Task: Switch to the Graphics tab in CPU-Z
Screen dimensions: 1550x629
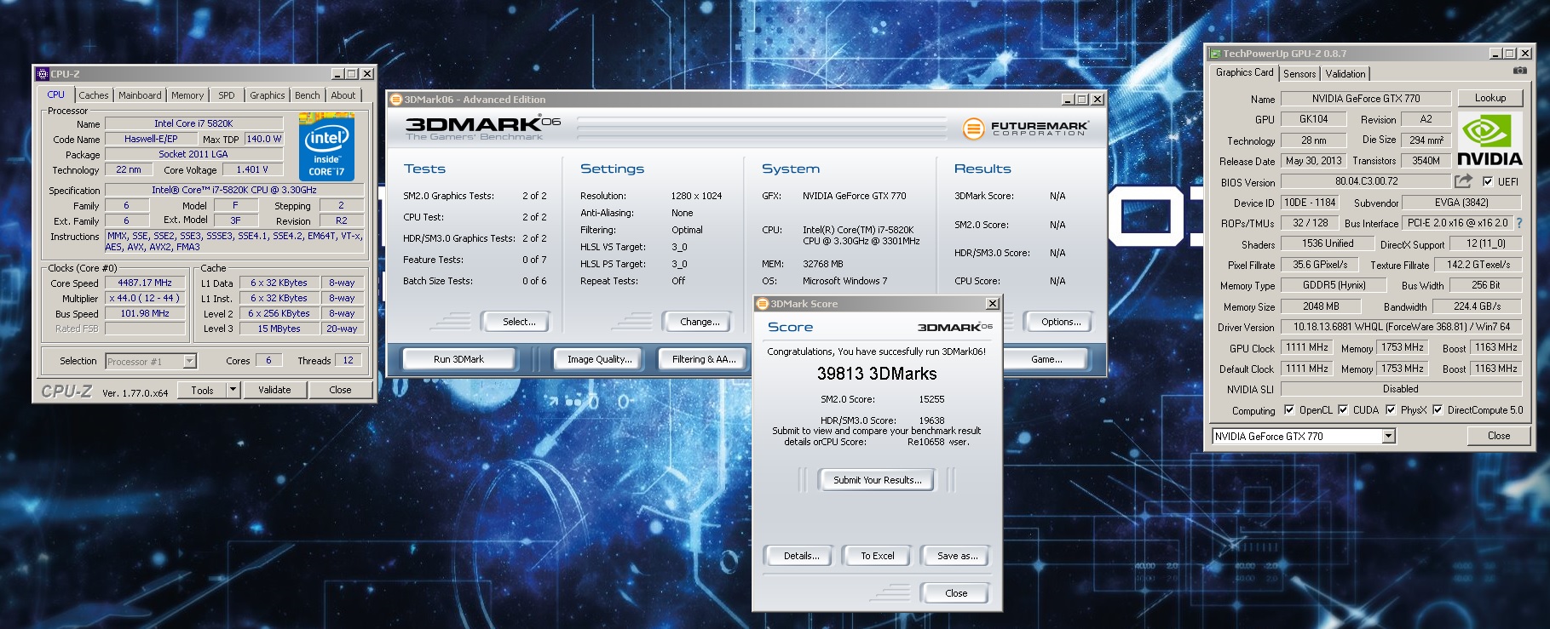Action: pos(268,95)
